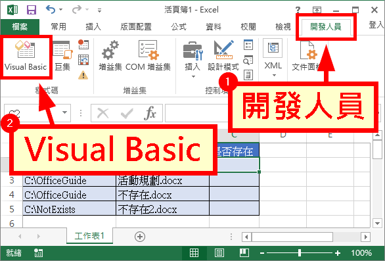Click horizontal scrollbar right arrow
The width and height of the screenshot is (385, 261).
[365, 237]
